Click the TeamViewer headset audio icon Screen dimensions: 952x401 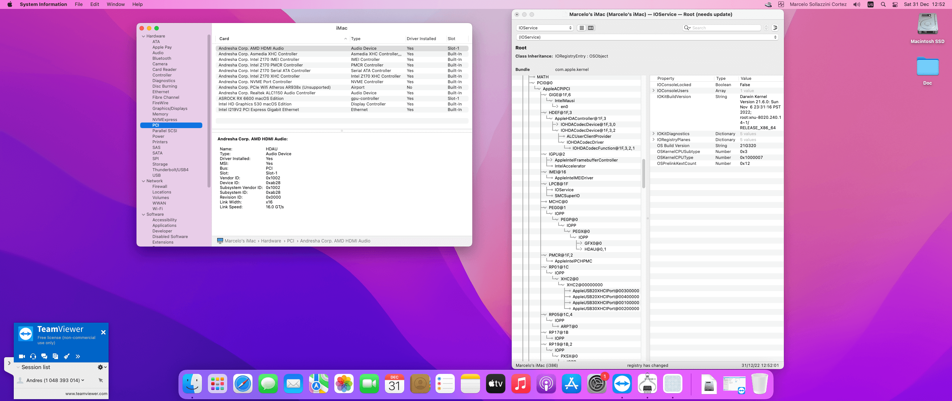tap(33, 356)
